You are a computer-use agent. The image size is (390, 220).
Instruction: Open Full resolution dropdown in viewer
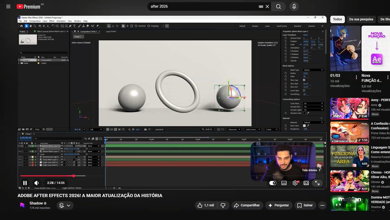tap(96, 129)
